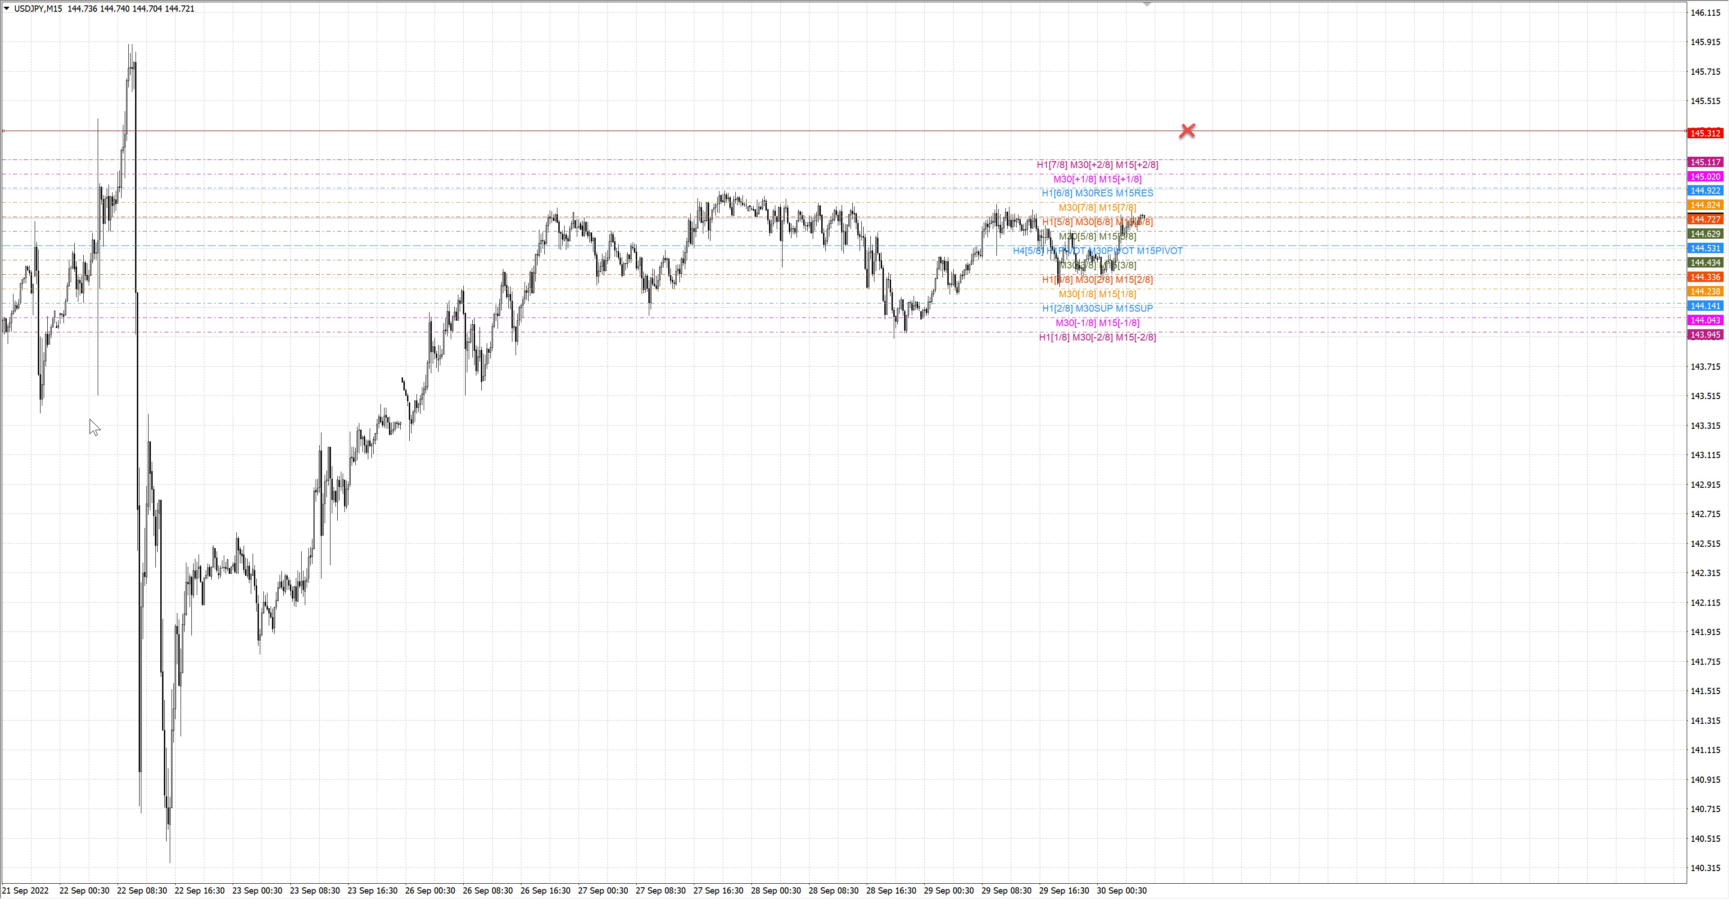Select the blue 144.922 resistance price tag
The width and height of the screenshot is (1729, 899).
tap(1705, 191)
